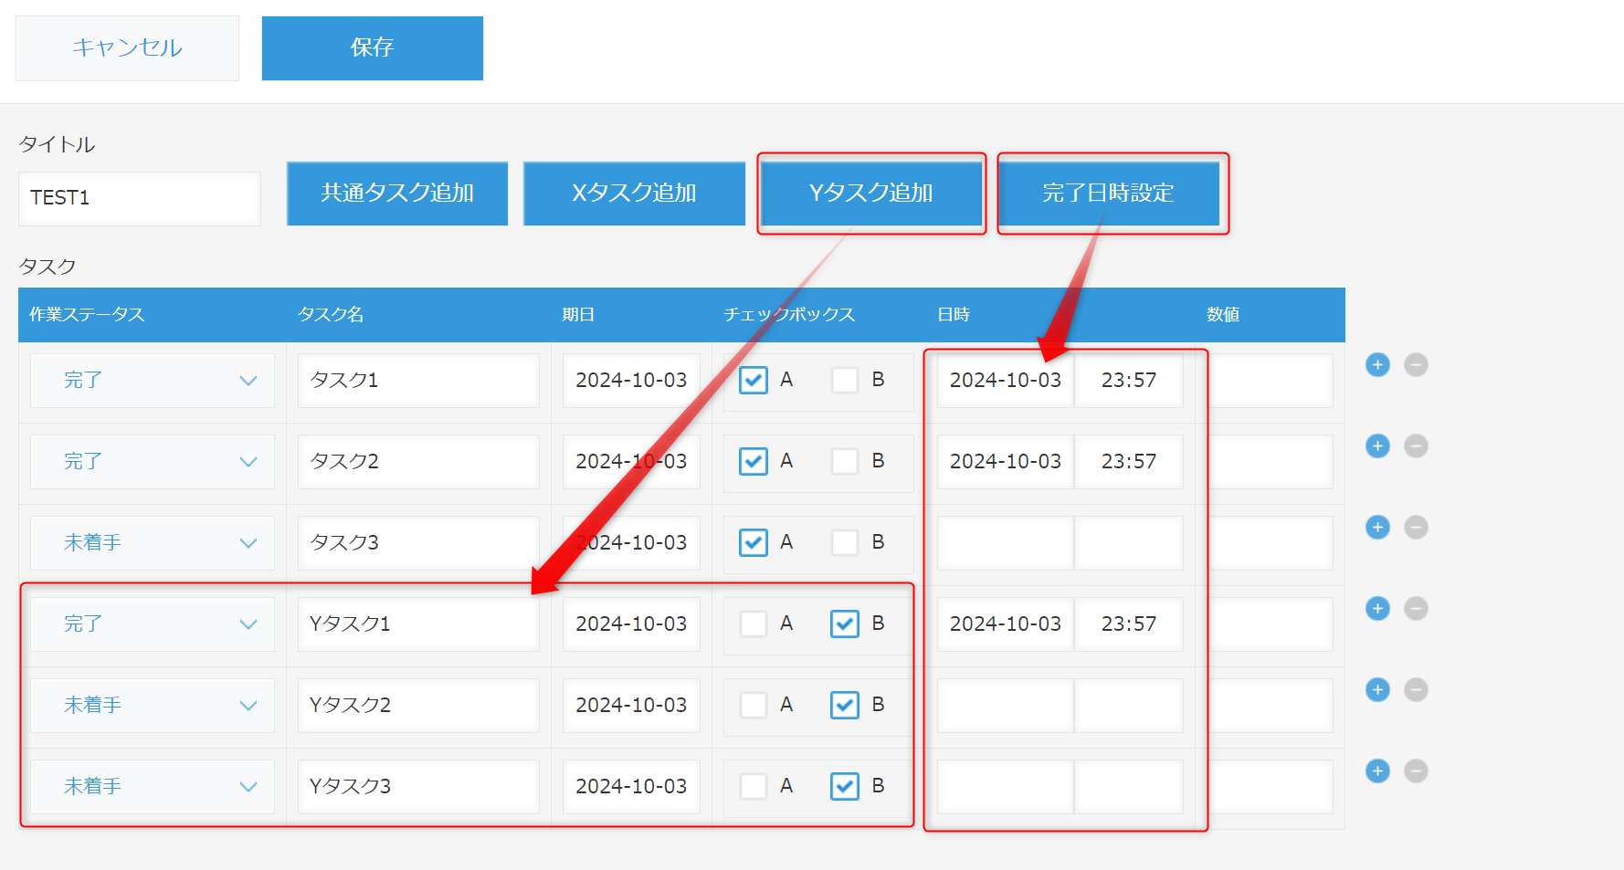Check checkbox A in Yタスク2 row
This screenshot has width=1624, height=870.
point(754,705)
